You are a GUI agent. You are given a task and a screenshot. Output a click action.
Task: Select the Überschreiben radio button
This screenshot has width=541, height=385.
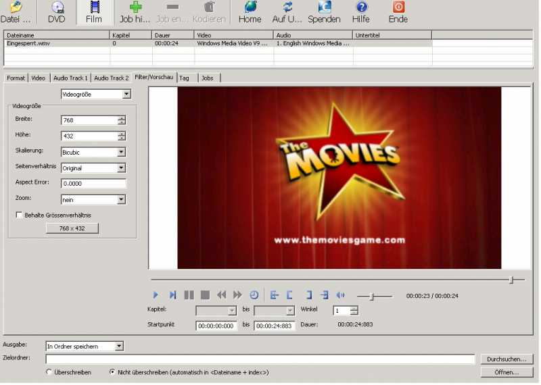click(49, 372)
